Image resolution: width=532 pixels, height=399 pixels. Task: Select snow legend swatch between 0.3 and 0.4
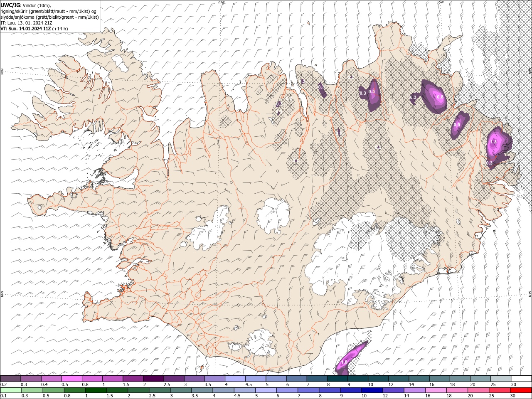pos(31,378)
